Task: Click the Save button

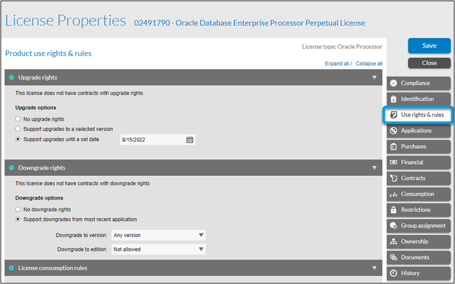Action: tap(429, 45)
